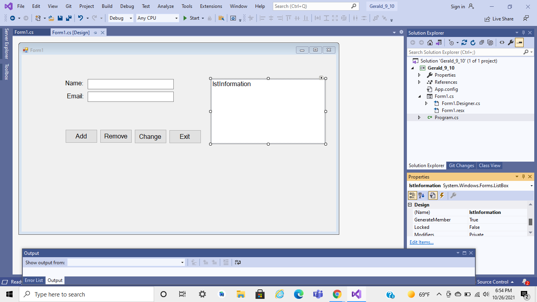Viewport: 537px width, 302px height.
Task: Click the Exit button on the form
Action: point(185,136)
